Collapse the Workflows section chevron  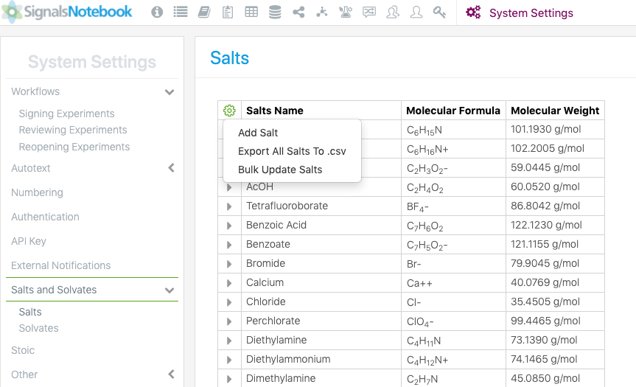pos(170,92)
